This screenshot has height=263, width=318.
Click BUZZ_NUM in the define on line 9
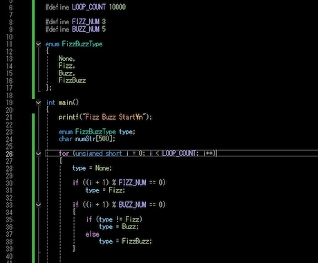pyautogui.click(x=86, y=29)
